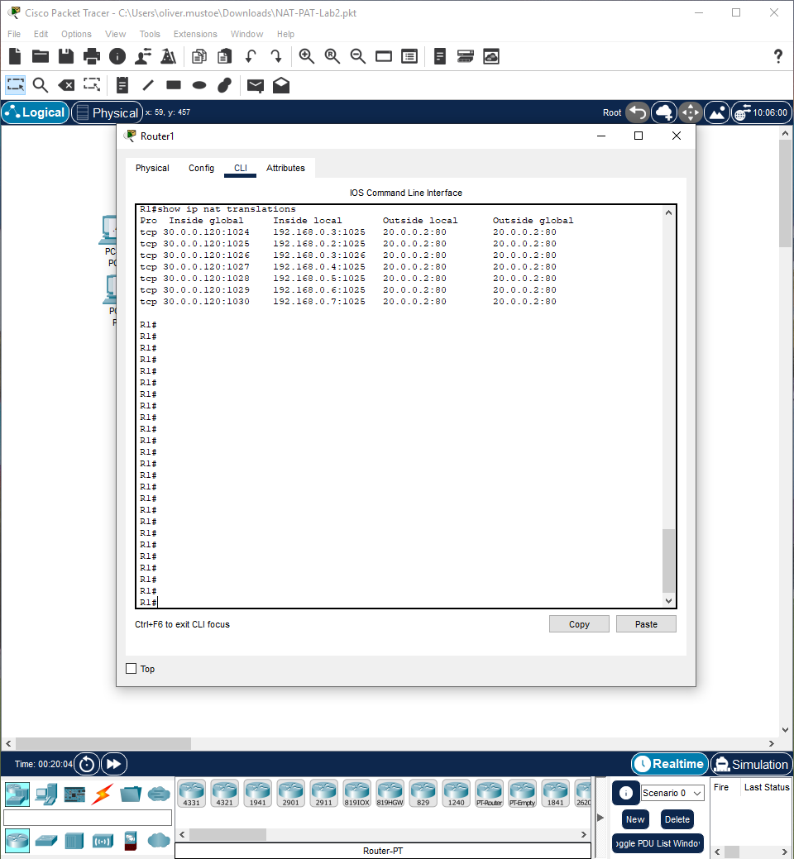The height and width of the screenshot is (859, 794).
Task: Undo the last action
Action: click(251, 56)
